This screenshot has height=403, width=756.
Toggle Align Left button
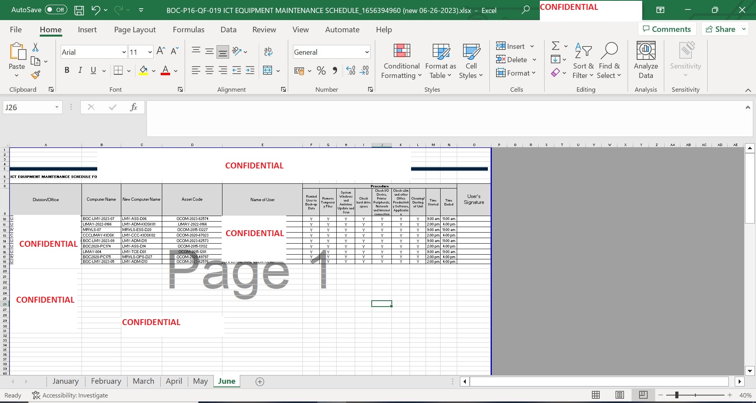click(196, 70)
